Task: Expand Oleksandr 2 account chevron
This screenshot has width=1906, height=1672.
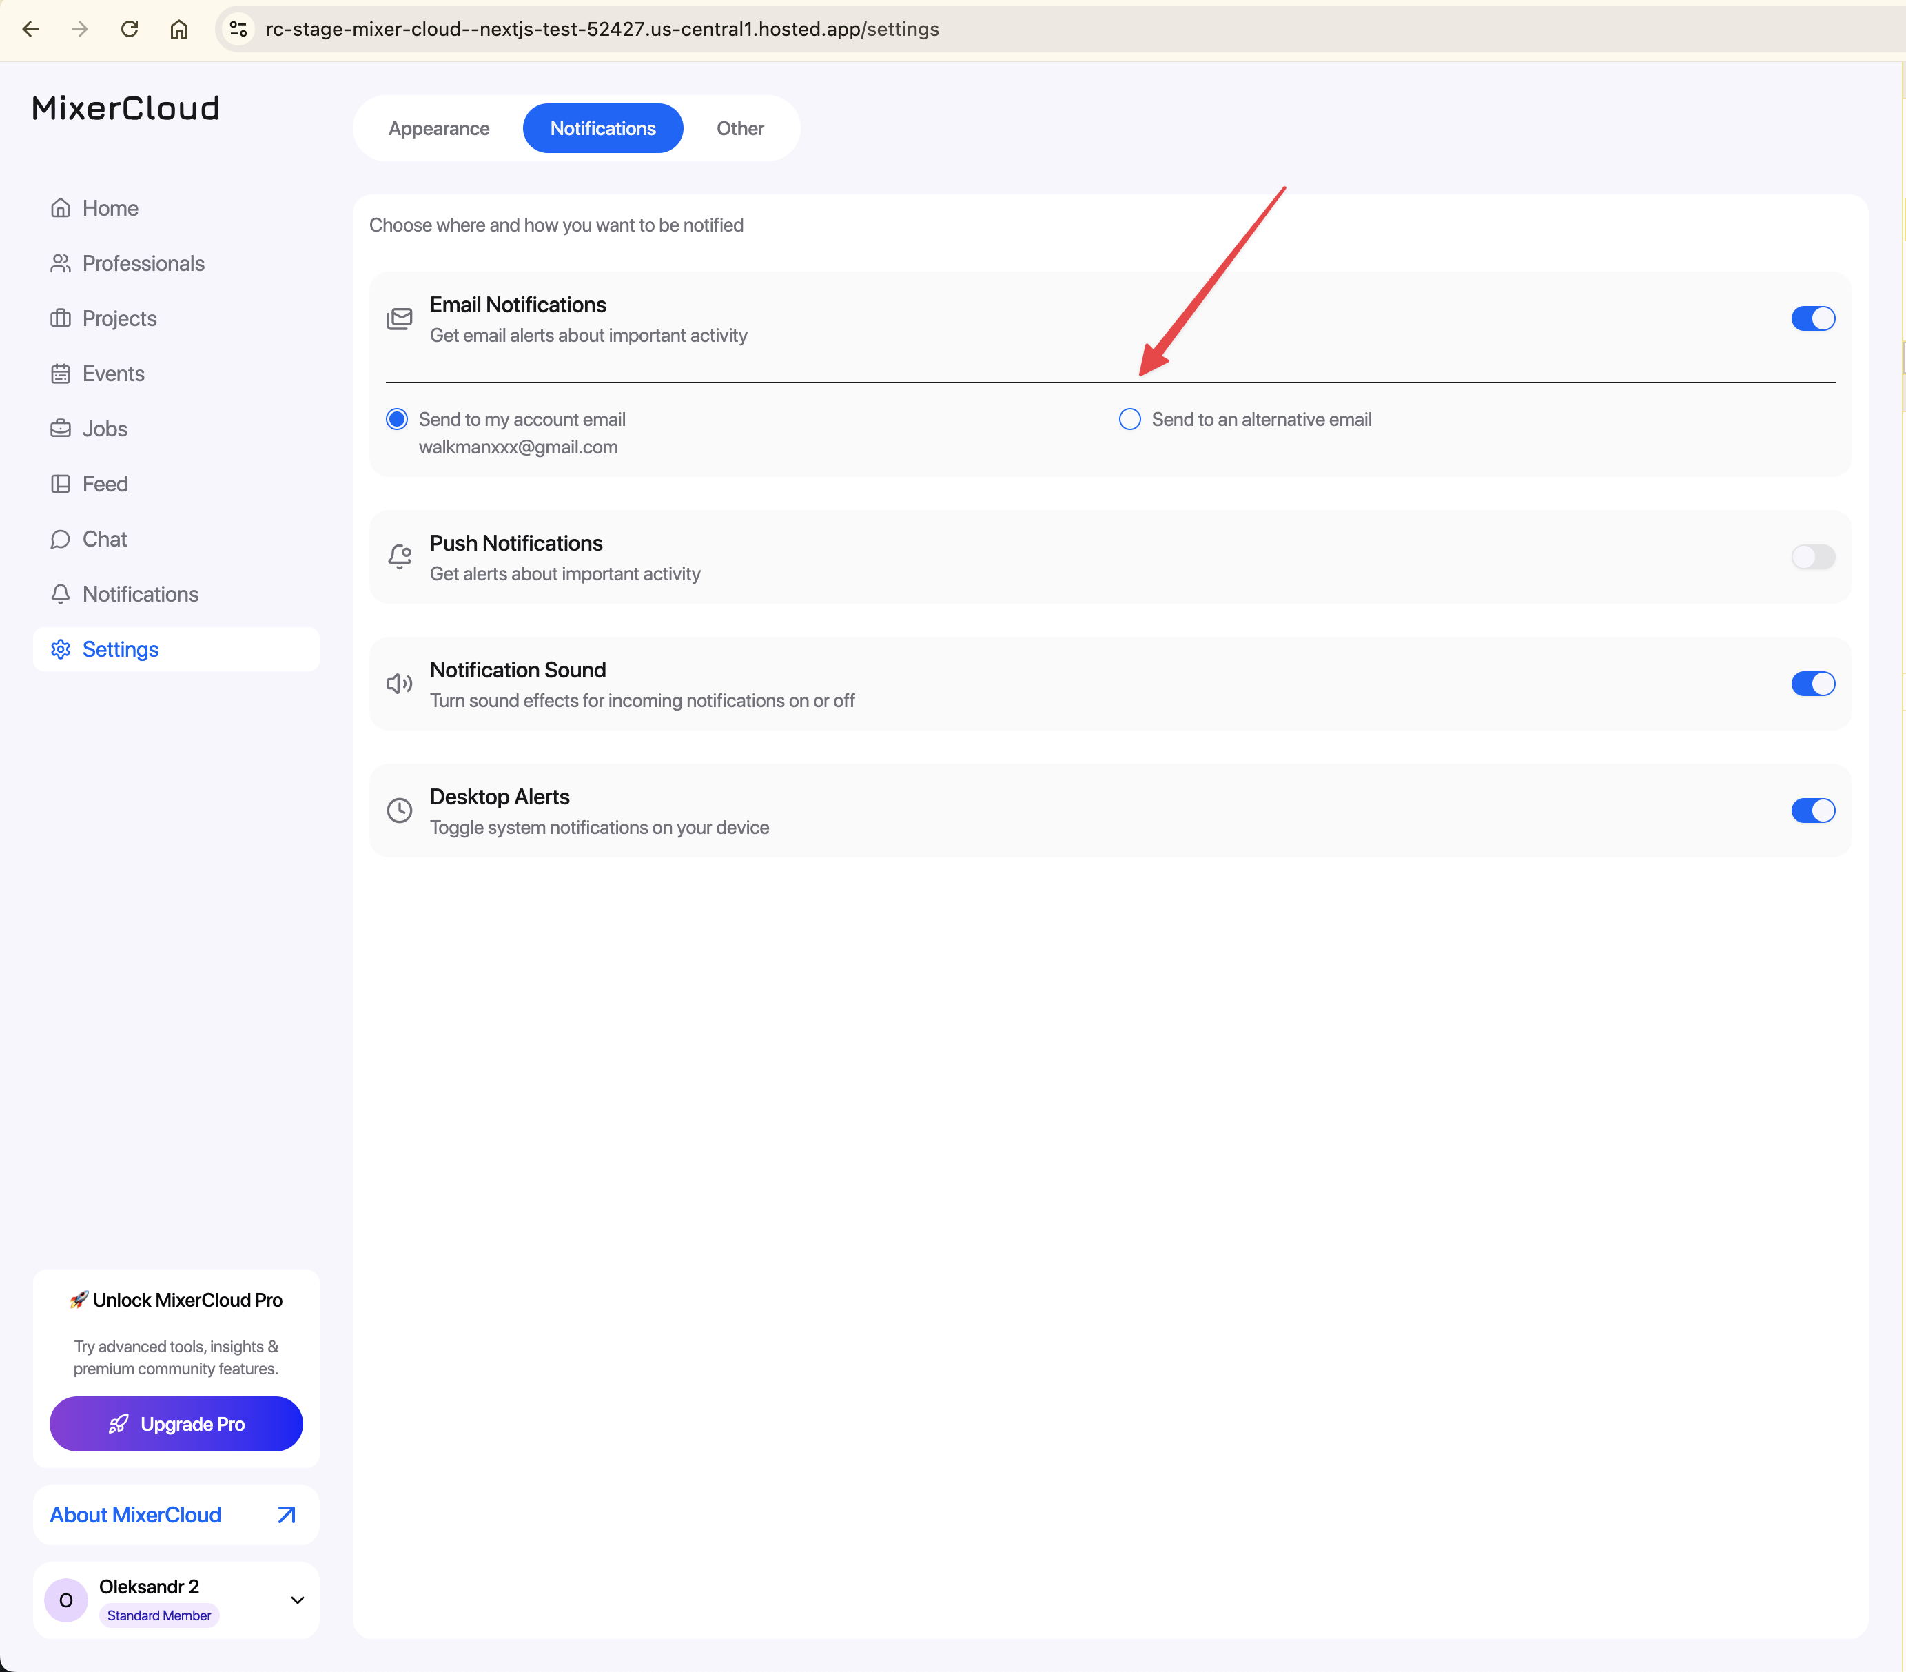Action: tap(298, 1600)
